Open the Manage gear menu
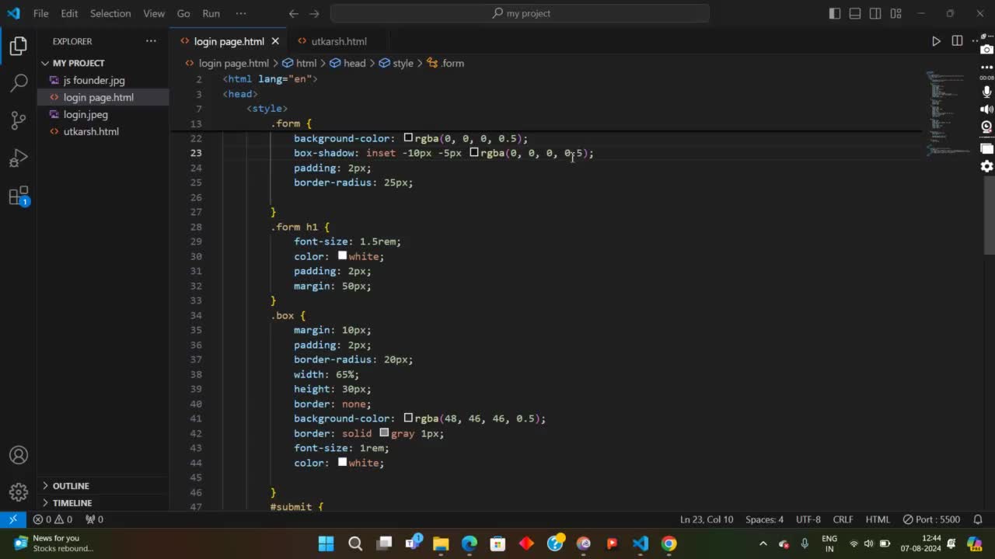 click(x=19, y=492)
